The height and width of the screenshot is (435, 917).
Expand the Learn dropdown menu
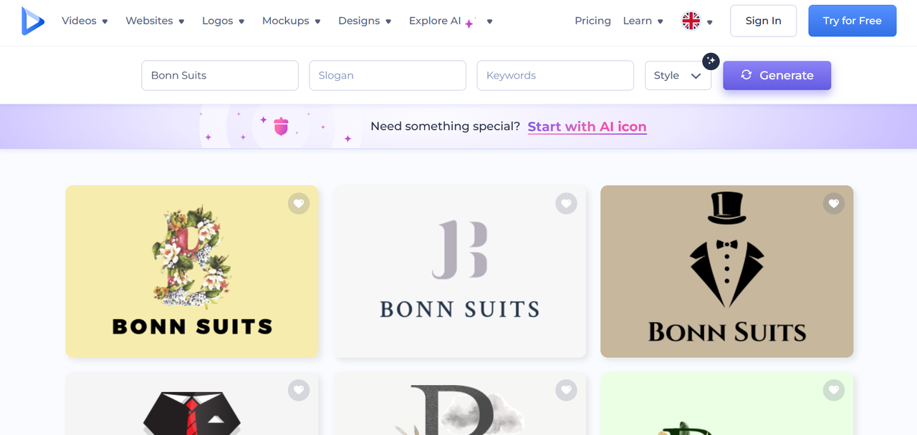(x=643, y=21)
